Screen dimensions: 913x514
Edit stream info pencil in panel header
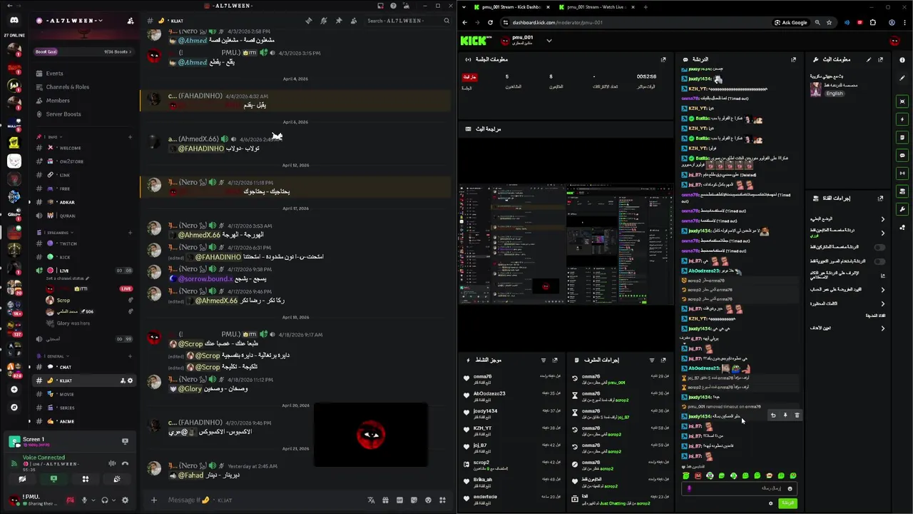coord(869,60)
